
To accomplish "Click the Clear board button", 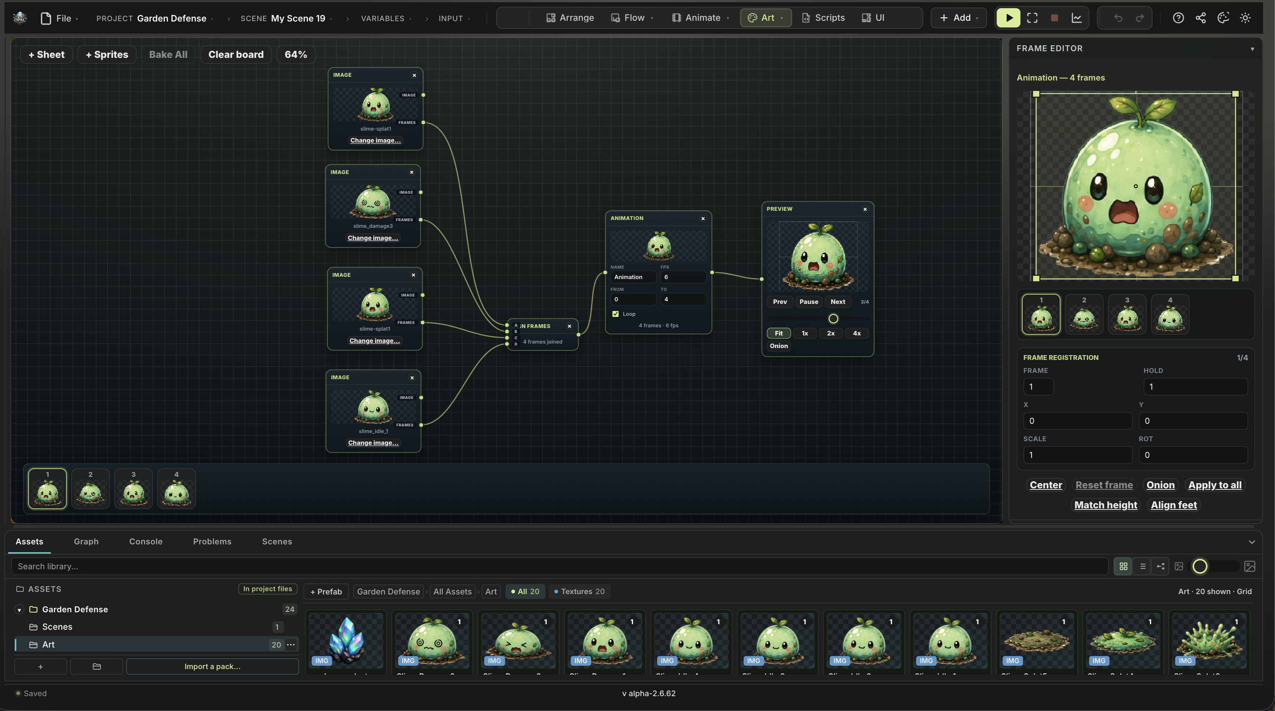I will click(x=236, y=55).
